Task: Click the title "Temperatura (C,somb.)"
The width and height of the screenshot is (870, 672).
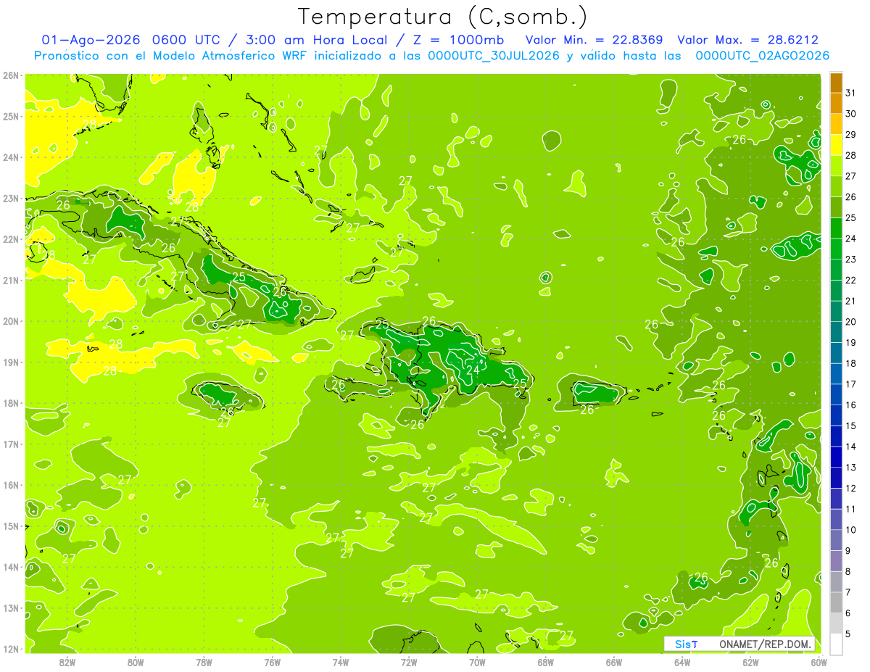Action: point(442,17)
